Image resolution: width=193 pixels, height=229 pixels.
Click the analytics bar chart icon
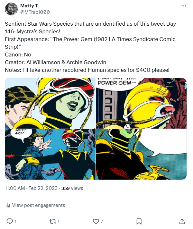click(x=8, y=205)
